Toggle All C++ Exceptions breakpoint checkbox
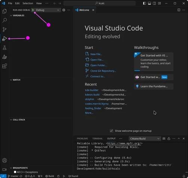The height and width of the screenshot is (178, 188). (15, 172)
